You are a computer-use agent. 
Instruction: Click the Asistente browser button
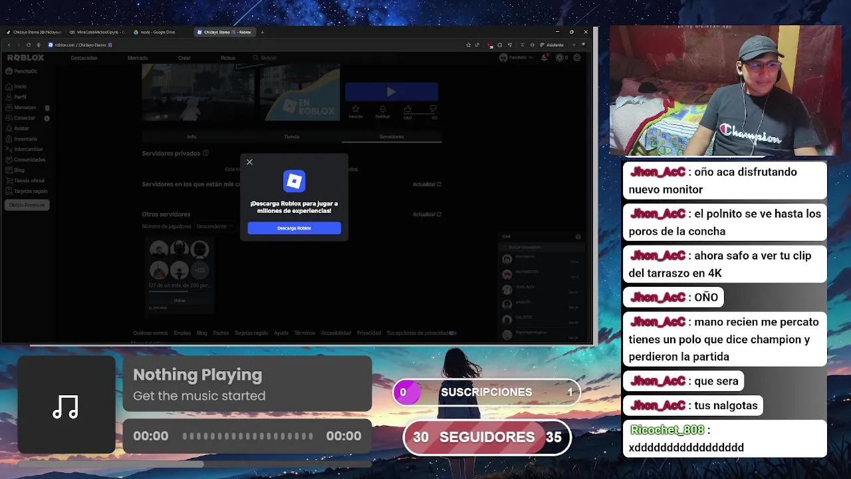point(552,45)
